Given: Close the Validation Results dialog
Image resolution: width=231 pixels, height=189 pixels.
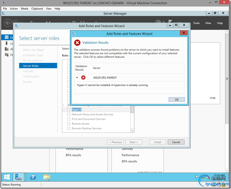Looking at the screenshot, I should [x=184, y=33].
